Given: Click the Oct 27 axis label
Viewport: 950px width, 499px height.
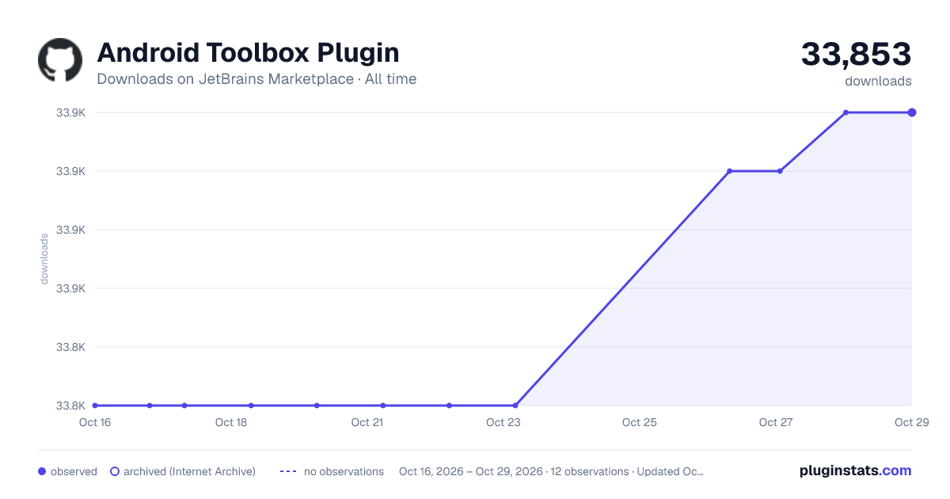Looking at the screenshot, I should click(x=776, y=423).
